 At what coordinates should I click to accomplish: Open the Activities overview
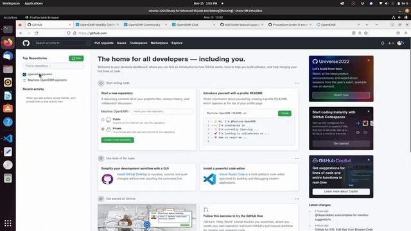pyautogui.click(x=10, y=17)
